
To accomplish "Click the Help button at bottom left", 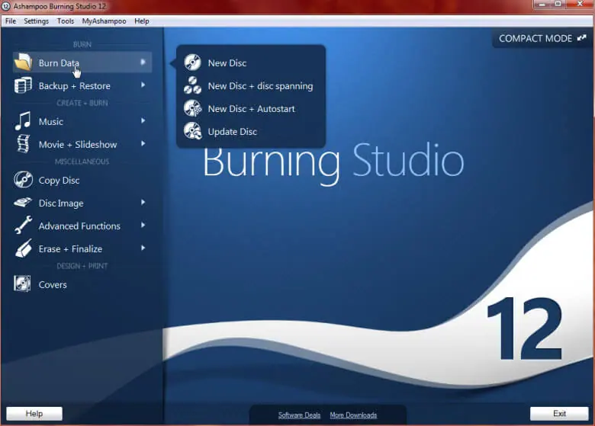I will (34, 414).
